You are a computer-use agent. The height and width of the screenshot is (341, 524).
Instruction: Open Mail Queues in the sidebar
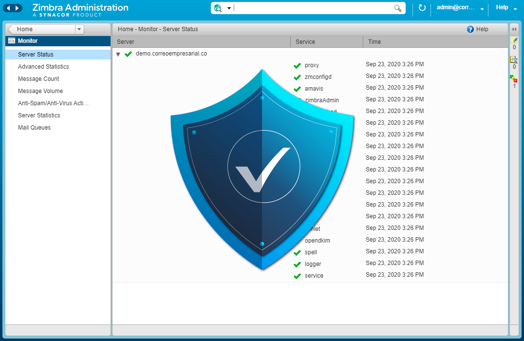tap(34, 128)
